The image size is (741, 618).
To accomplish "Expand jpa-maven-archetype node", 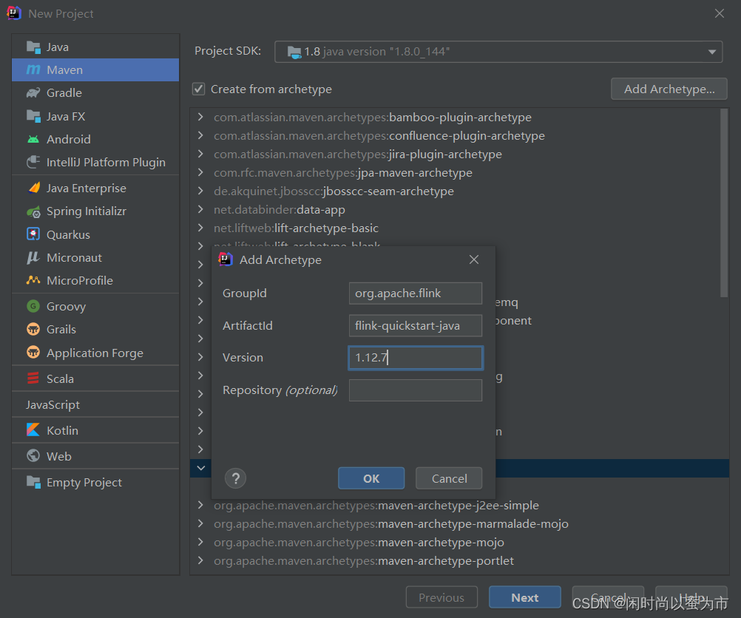I will click(x=200, y=172).
